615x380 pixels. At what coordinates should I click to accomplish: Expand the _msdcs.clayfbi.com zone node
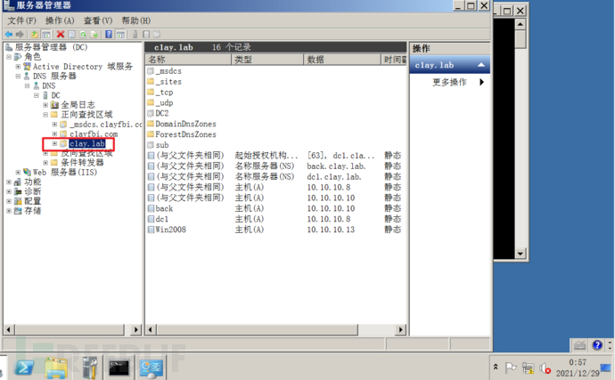tap(55, 125)
